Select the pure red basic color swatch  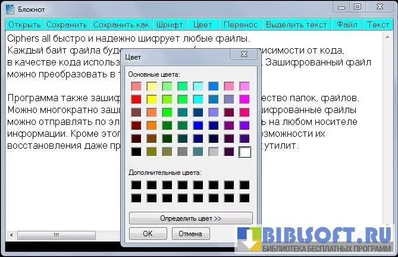click(x=136, y=99)
